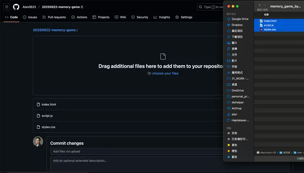Image resolution: width=304 pixels, height=173 pixels.
Task: Click the Finder forward arrow
Action: tap(265, 5)
